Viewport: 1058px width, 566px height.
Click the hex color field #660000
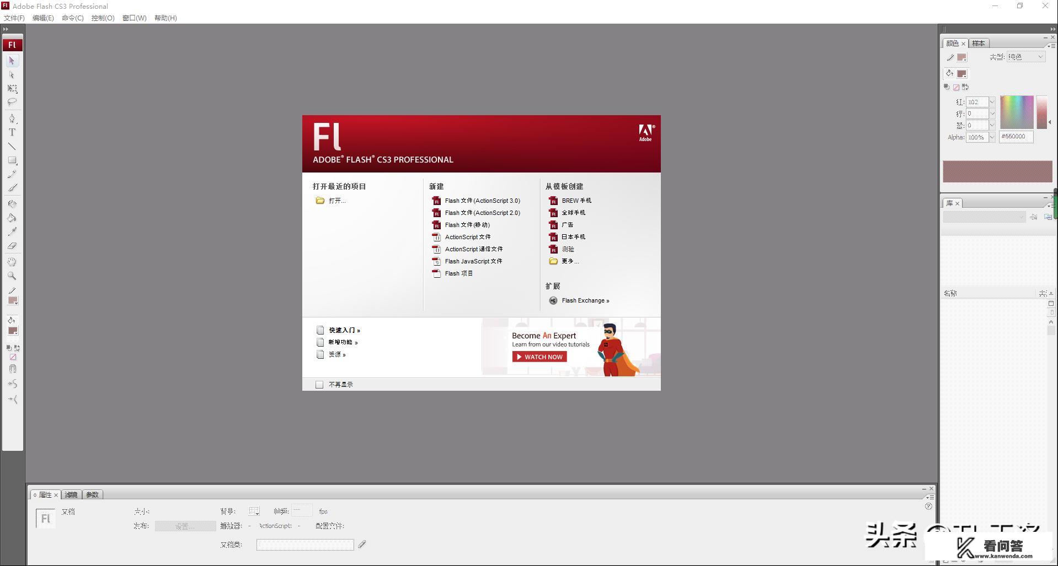1016,137
